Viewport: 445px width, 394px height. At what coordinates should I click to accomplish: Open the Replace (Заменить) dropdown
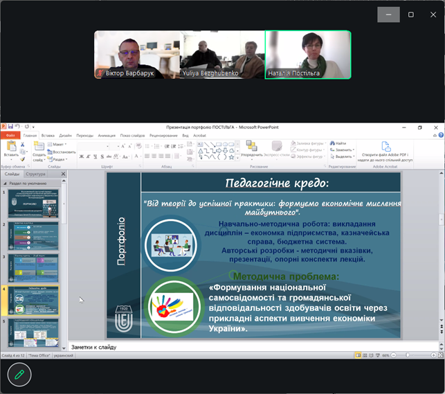343,150
